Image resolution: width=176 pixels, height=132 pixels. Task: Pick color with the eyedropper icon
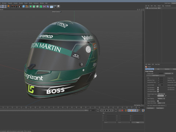165,96
